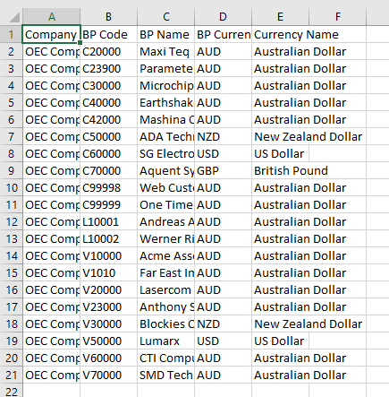
Task: Select column F header
Action: pyautogui.click(x=337, y=17)
